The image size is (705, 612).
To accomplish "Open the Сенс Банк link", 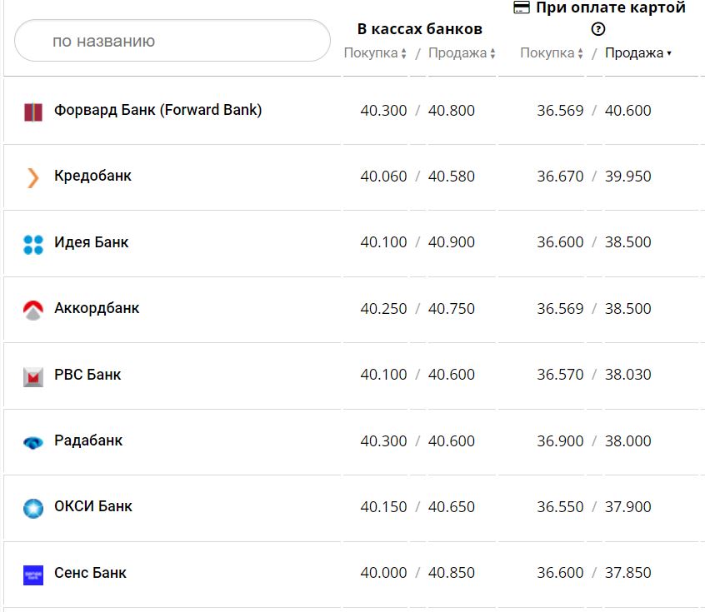I will click(90, 573).
